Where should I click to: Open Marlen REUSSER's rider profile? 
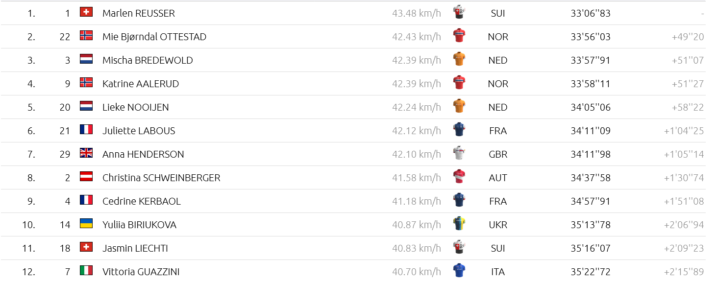[139, 13]
